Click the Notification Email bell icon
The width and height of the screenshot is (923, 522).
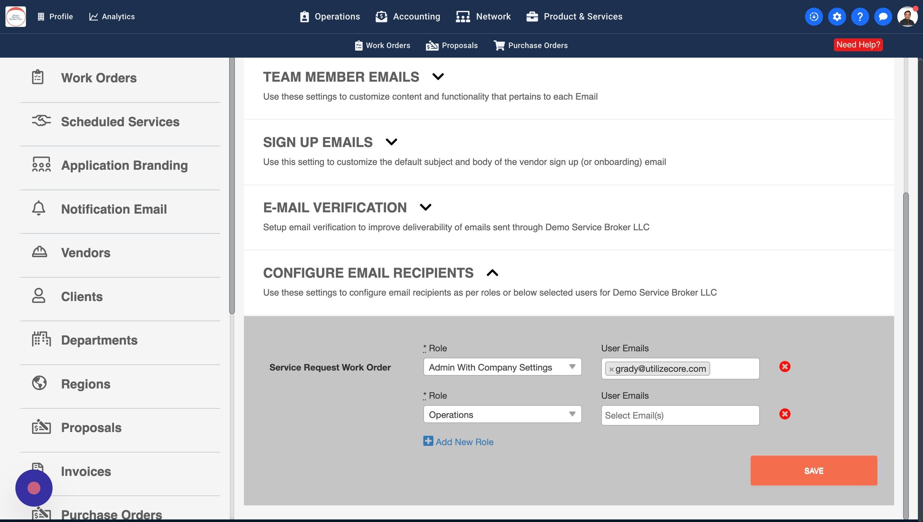tap(39, 208)
